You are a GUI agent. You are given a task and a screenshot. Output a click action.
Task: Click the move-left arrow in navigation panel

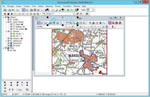tap(5, 85)
